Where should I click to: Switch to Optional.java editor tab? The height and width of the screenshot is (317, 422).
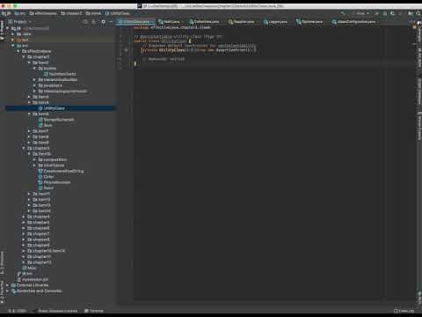click(x=309, y=22)
